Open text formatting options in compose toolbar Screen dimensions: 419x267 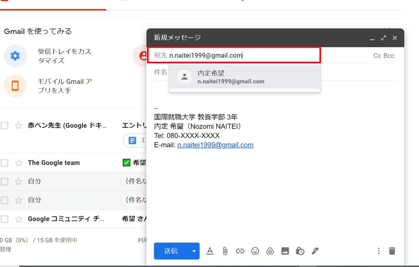(x=210, y=251)
